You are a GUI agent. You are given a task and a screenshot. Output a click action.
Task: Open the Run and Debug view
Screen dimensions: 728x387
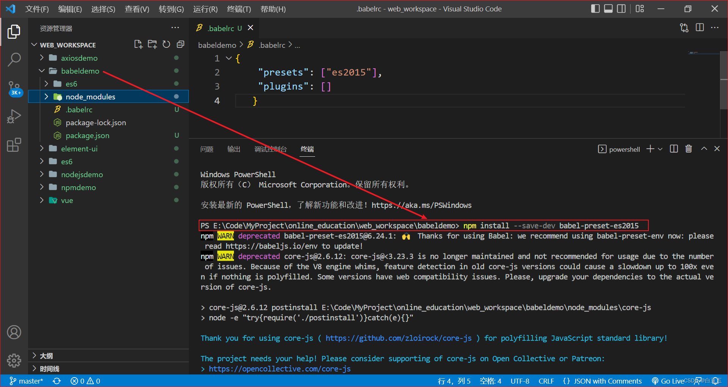click(x=14, y=116)
